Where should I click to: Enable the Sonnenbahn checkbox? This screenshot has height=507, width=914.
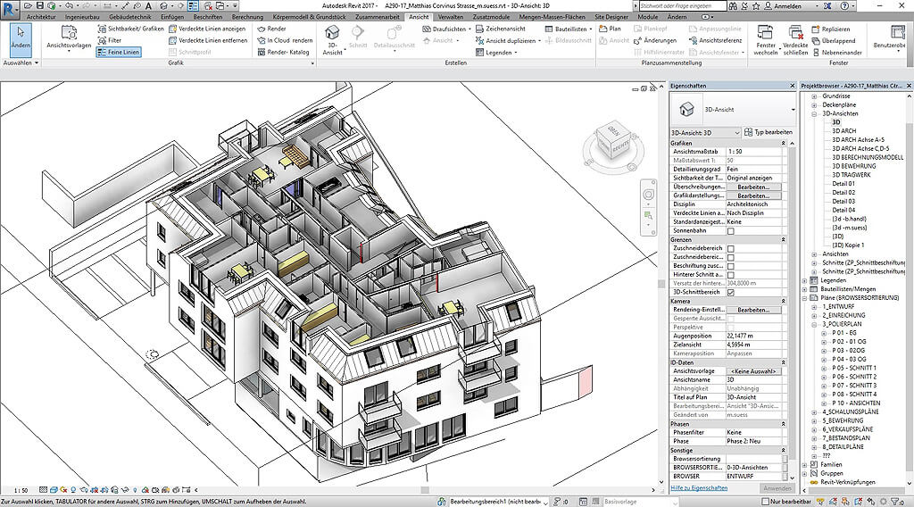(x=731, y=231)
